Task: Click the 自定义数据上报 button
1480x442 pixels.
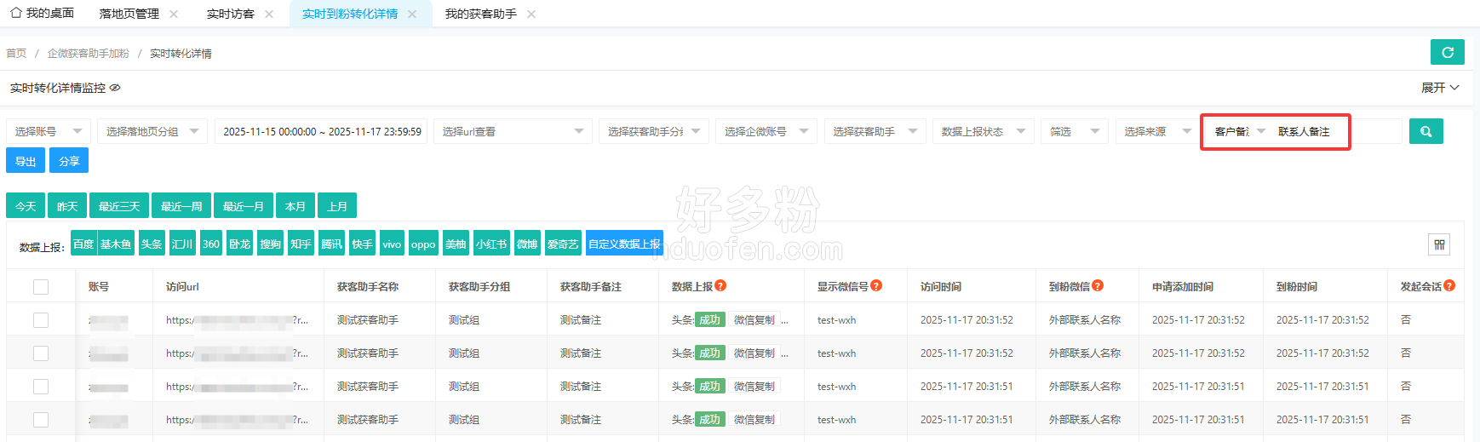Action: tap(624, 244)
